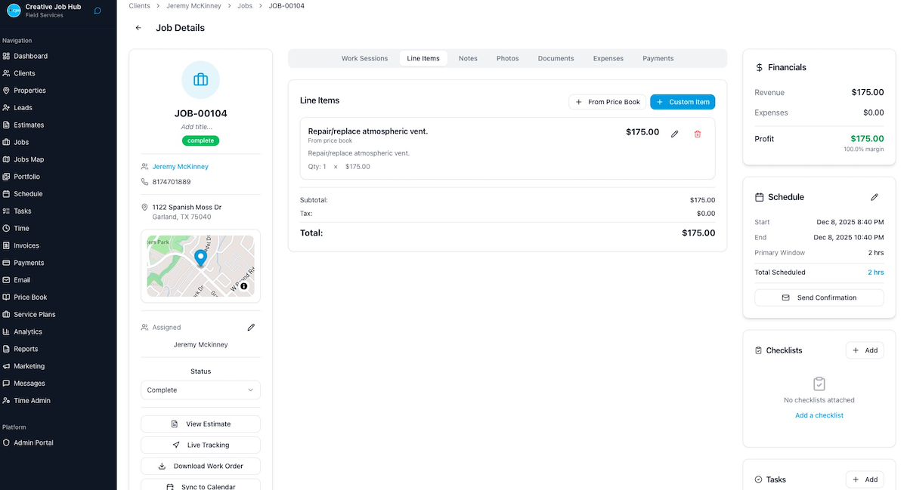Edit the Assigned person via the pencil icon
The image size is (907, 490).
pos(251,327)
